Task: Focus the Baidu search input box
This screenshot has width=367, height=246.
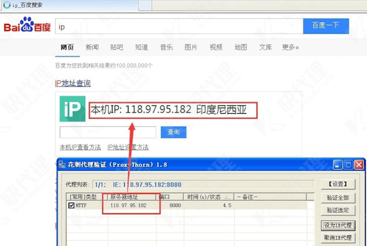Action: coord(177,27)
